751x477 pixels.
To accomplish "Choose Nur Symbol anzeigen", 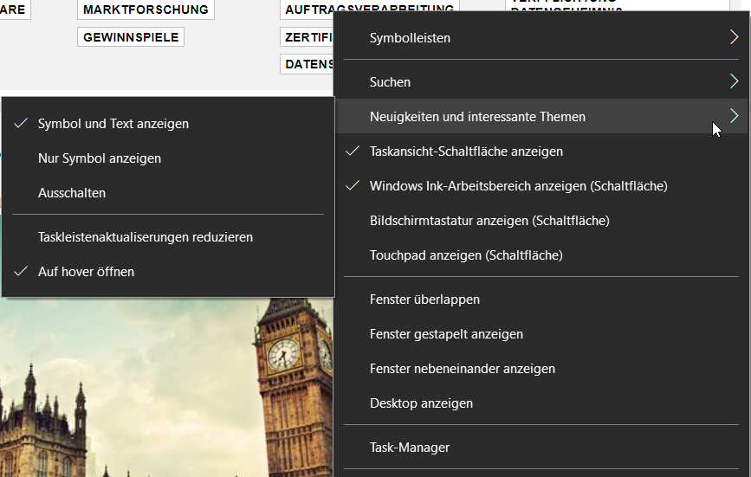I will point(100,158).
